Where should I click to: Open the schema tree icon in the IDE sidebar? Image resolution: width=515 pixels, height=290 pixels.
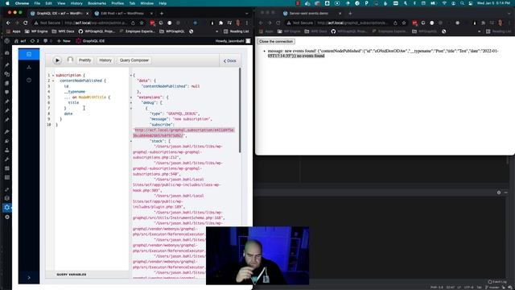point(29,67)
